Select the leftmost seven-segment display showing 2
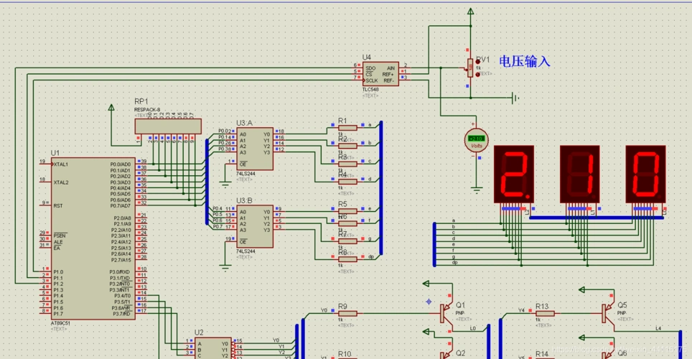This screenshot has height=359, width=692. (x=514, y=174)
